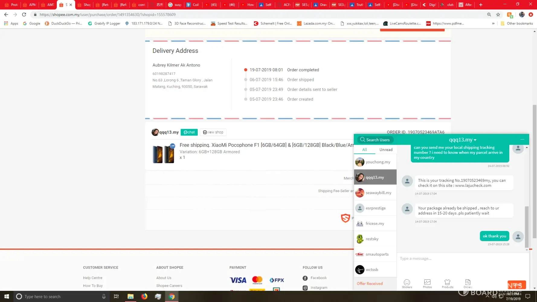
Task: Open the browser zoom indicator
Action: coord(489,14)
